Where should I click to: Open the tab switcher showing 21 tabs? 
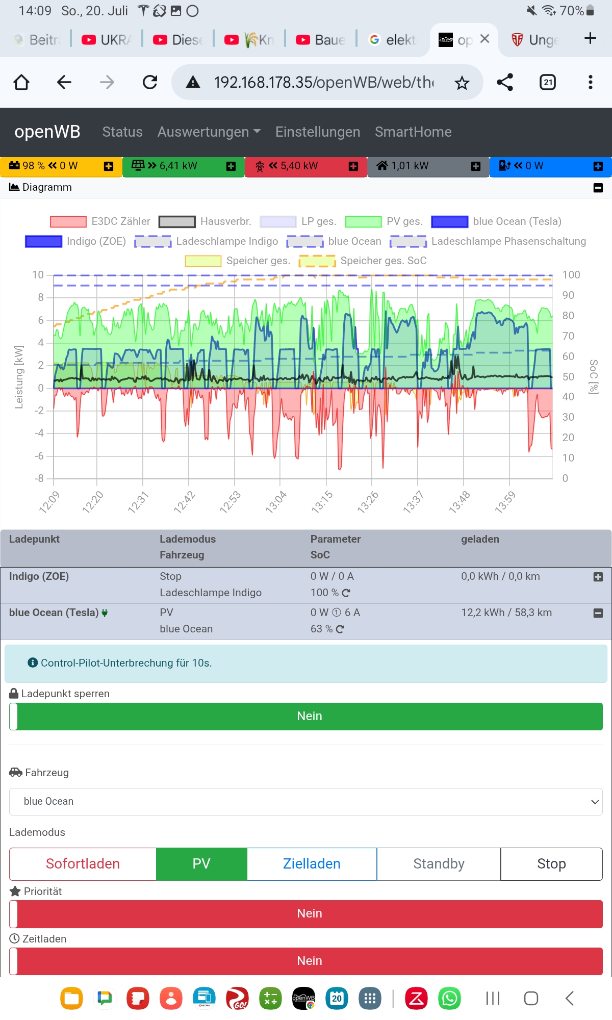(548, 82)
